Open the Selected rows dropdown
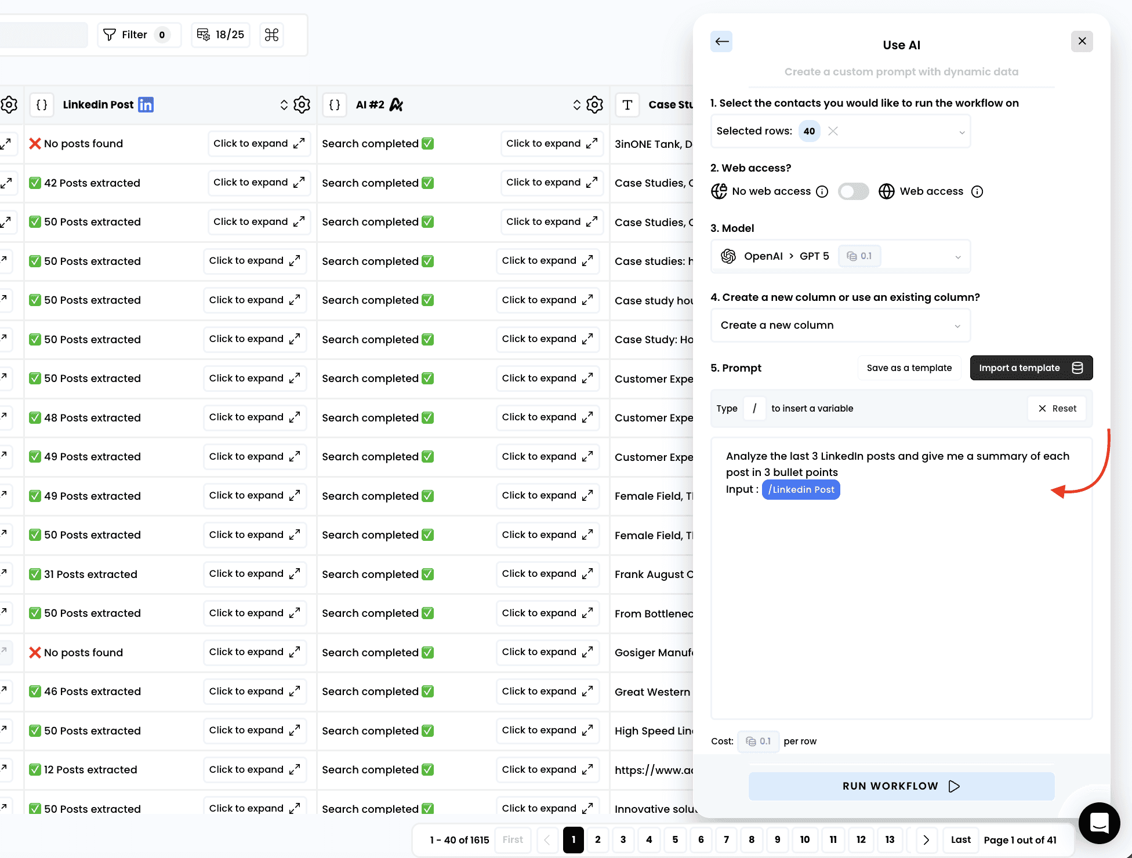This screenshot has height=858, width=1132. tap(962, 132)
